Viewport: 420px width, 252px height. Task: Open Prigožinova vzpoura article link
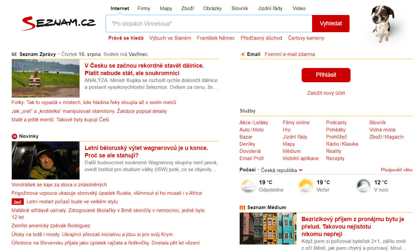[x=107, y=193]
